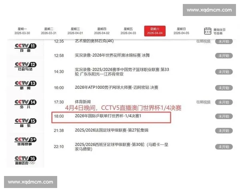Select programme 2026年世界花样滑冰锦标赛 冰舞
The width and height of the screenshot is (240, 192).
click(112, 55)
